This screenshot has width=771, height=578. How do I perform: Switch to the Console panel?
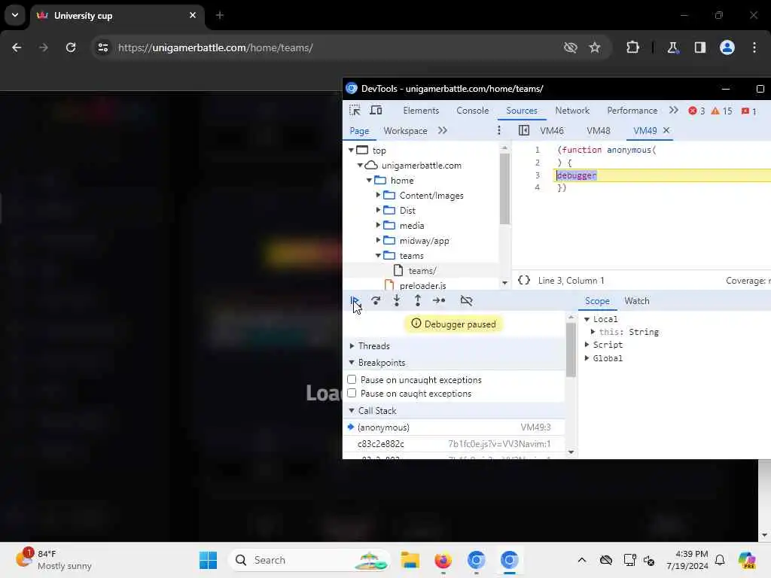[x=473, y=111]
